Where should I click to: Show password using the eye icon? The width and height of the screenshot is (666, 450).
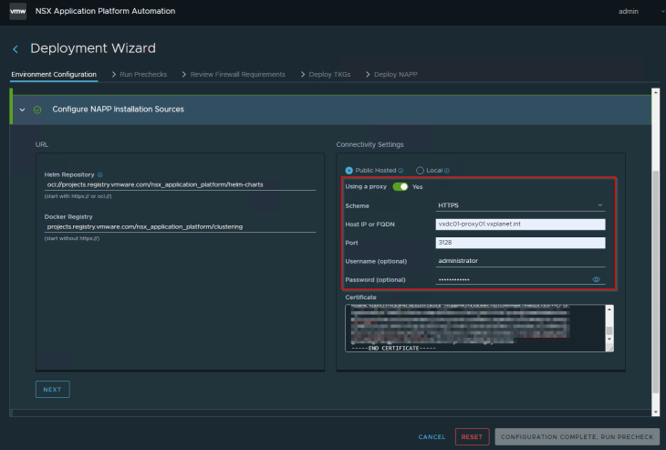pyautogui.click(x=597, y=279)
